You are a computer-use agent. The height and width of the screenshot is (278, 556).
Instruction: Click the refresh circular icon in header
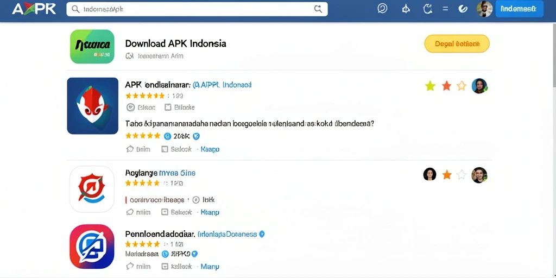point(428,9)
